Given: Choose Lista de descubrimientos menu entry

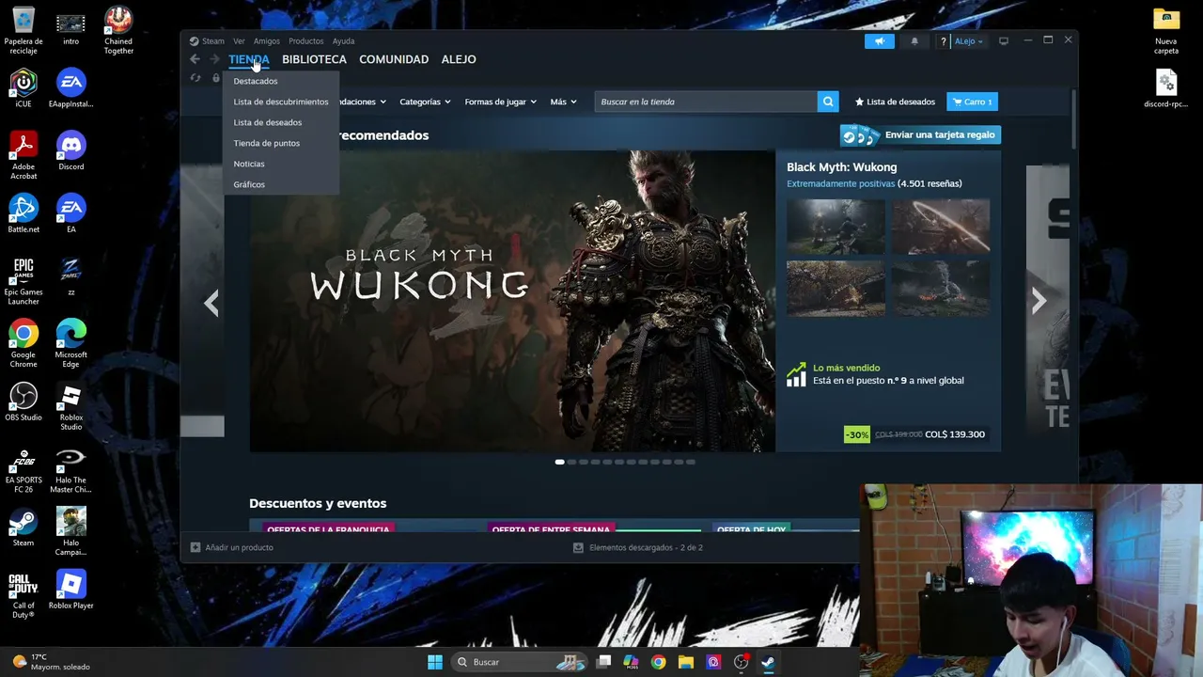Looking at the screenshot, I should [x=281, y=102].
